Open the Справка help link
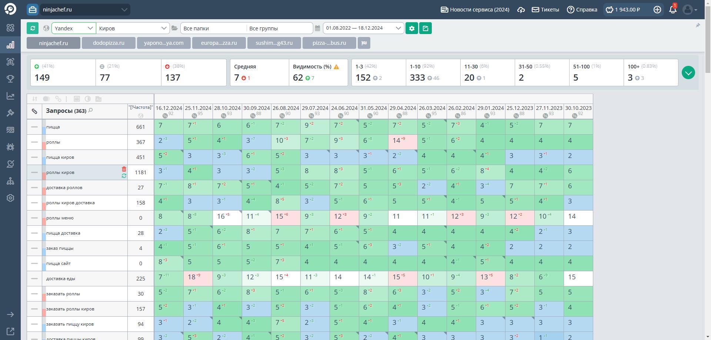711x340 pixels. coord(582,10)
